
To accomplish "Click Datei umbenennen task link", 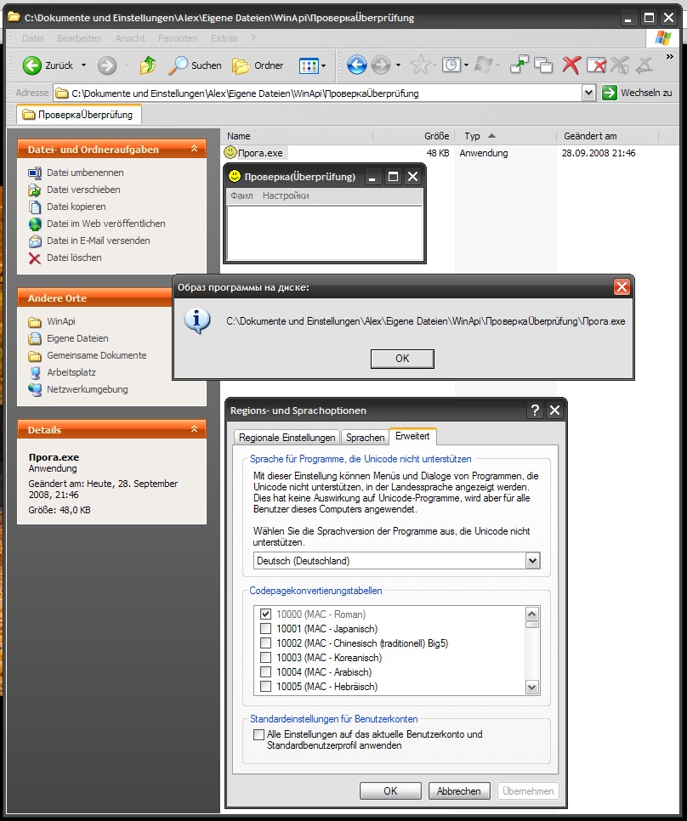I will click(x=76, y=173).
